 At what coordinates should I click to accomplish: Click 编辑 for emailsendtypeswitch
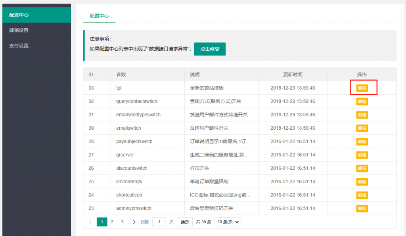362,115
